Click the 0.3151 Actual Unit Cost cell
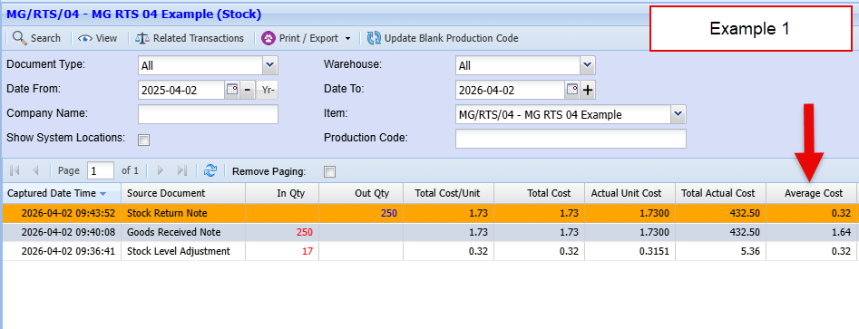This screenshot has height=329, width=859. 630,251
